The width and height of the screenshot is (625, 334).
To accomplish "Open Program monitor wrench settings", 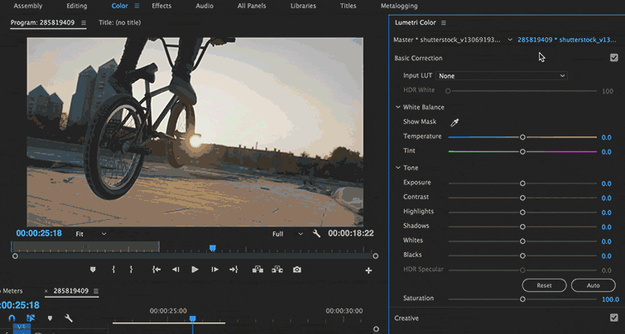I will point(316,234).
